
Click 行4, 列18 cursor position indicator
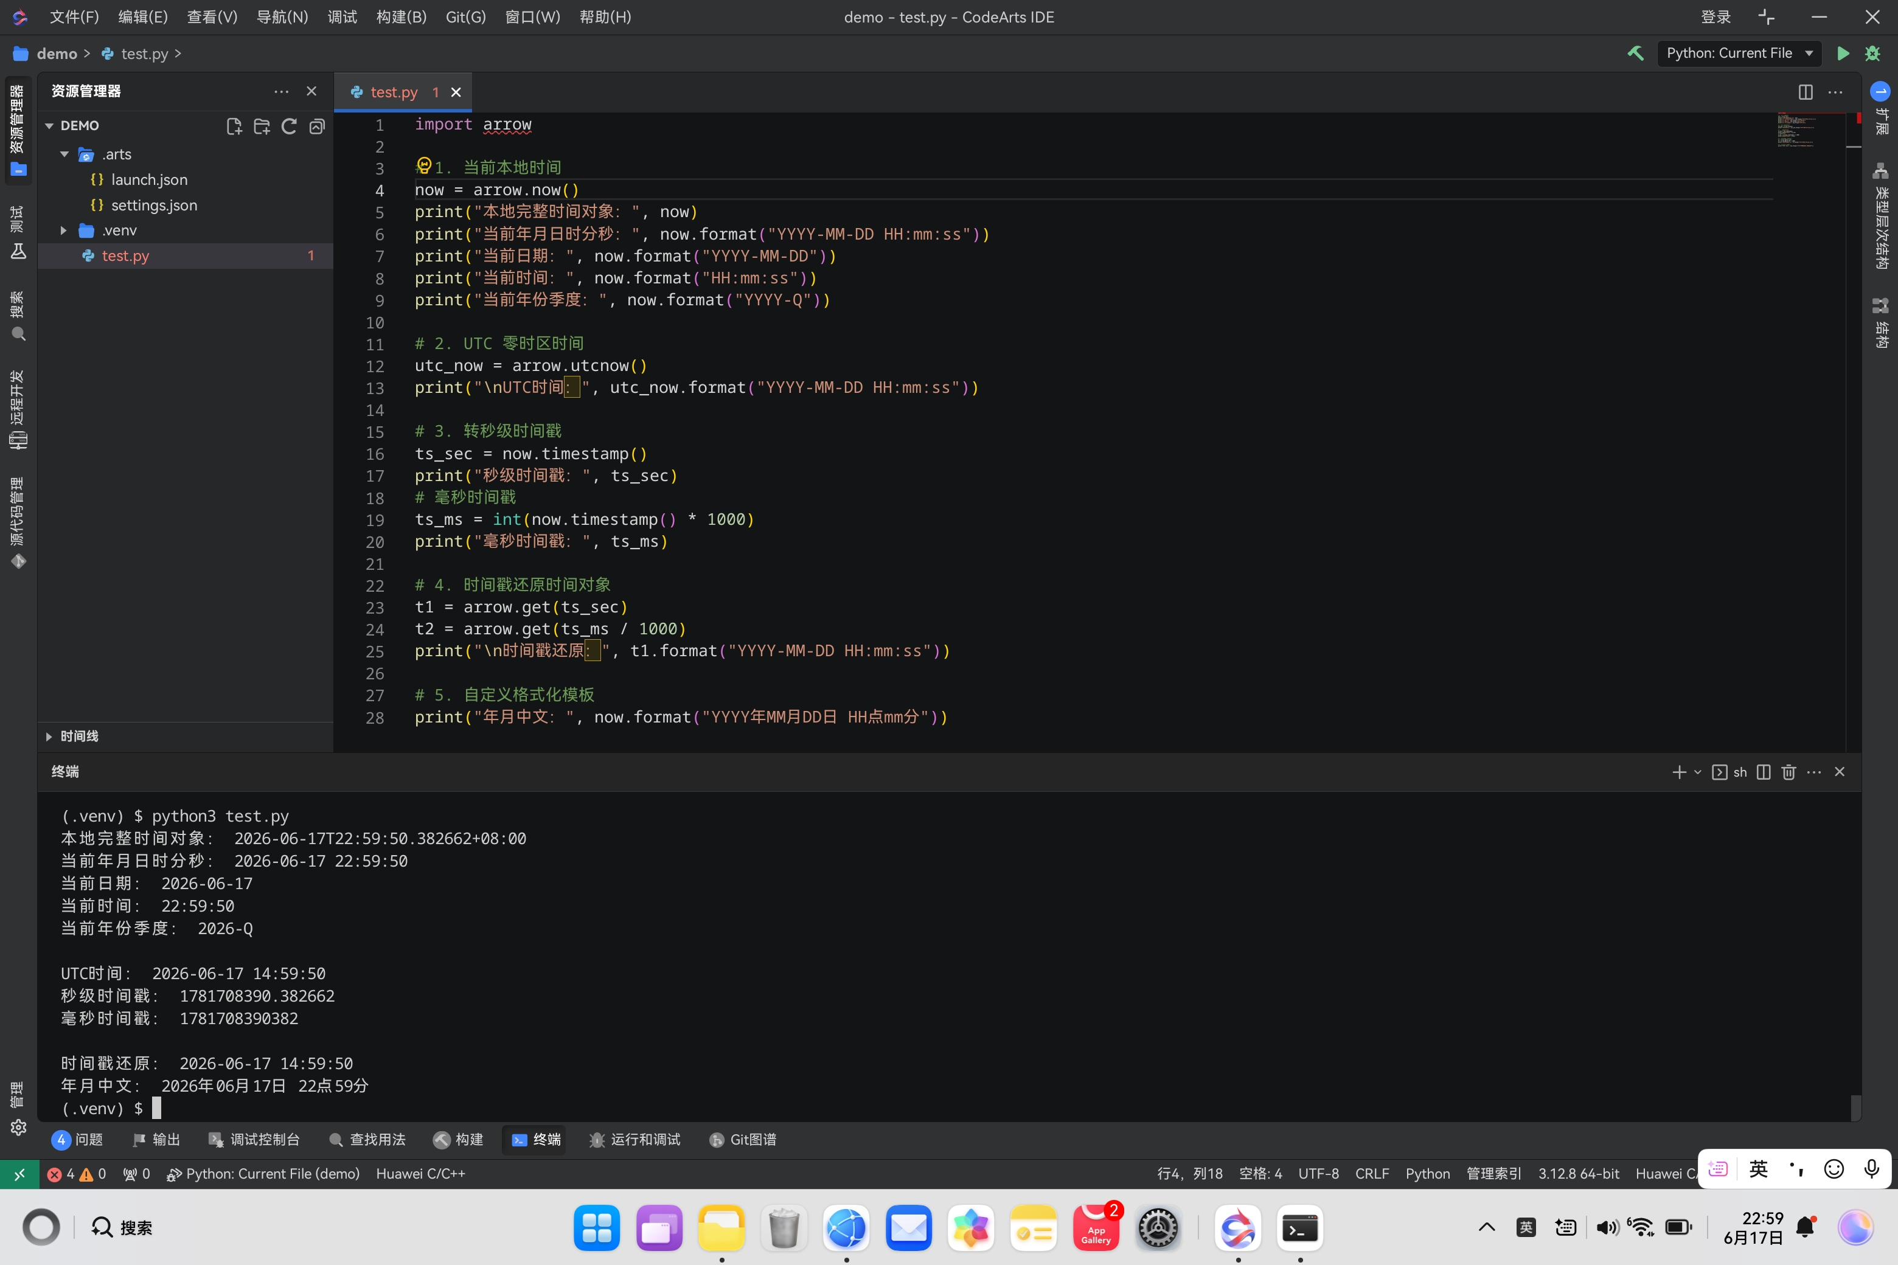tap(1189, 1174)
